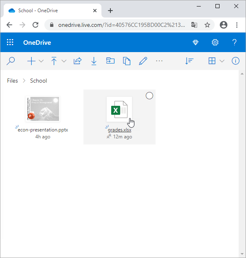
Task: Select grades.xlsx using its circle checkbox
Action: click(149, 96)
